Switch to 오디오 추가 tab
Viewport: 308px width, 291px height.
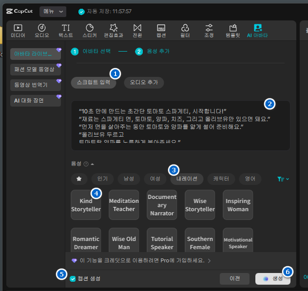pos(144,82)
